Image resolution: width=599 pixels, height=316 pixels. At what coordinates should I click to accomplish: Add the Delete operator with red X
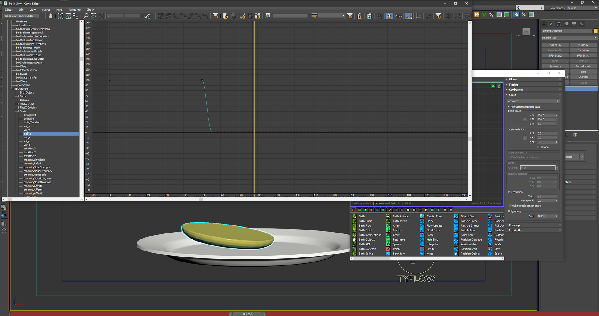(396, 249)
